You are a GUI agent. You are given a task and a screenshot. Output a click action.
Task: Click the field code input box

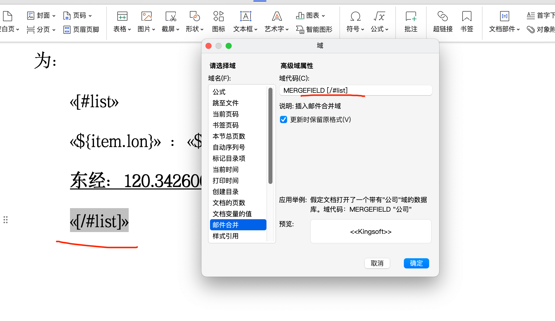click(356, 90)
